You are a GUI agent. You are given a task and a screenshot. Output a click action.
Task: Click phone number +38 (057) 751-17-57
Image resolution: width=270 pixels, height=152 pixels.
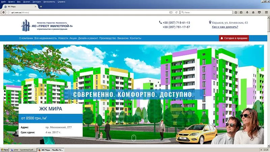tap(176, 27)
